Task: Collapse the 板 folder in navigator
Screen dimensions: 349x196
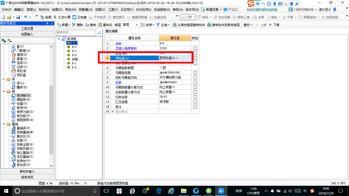Action: pyautogui.click(x=4, y=91)
